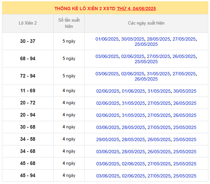The width and height of the screenshot is (210, 184).
Task: Select the pair cell 20 - 72
Action: (28, 103)
